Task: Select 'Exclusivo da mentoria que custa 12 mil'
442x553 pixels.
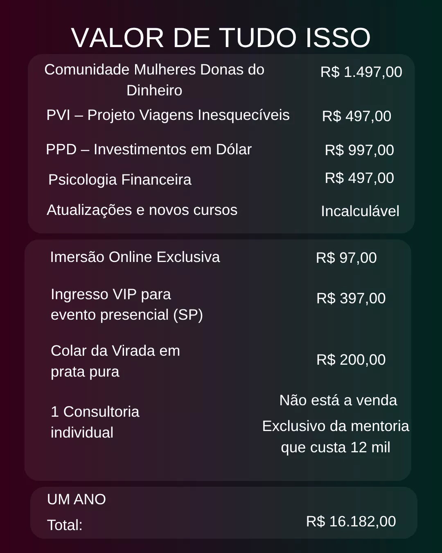Action: coord(336,437)
